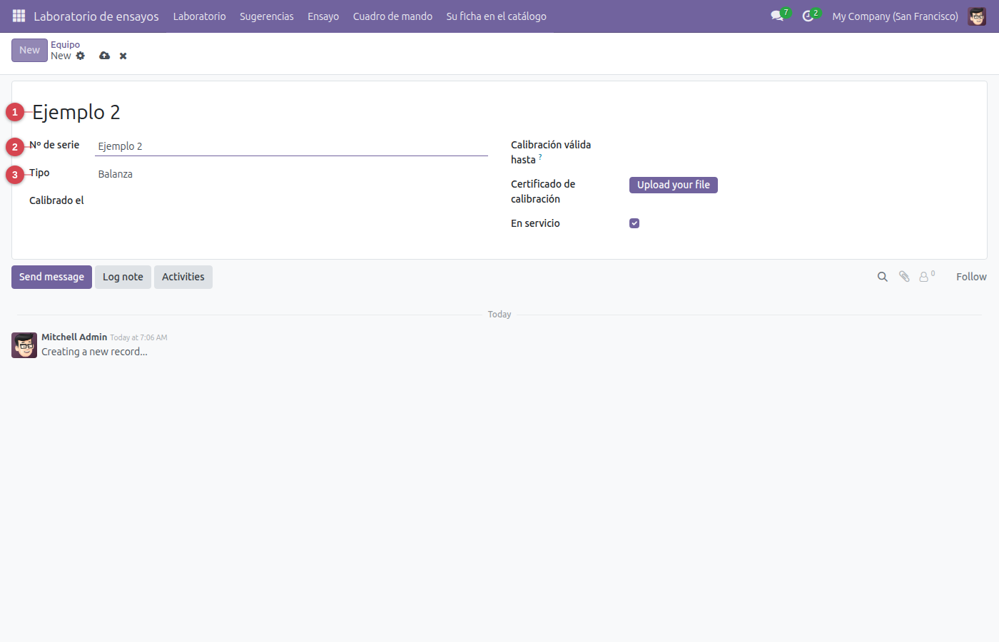Screen dimensions: 999x642
Task: Open the Cuadro de mando menu
Action: pos(392,16)
